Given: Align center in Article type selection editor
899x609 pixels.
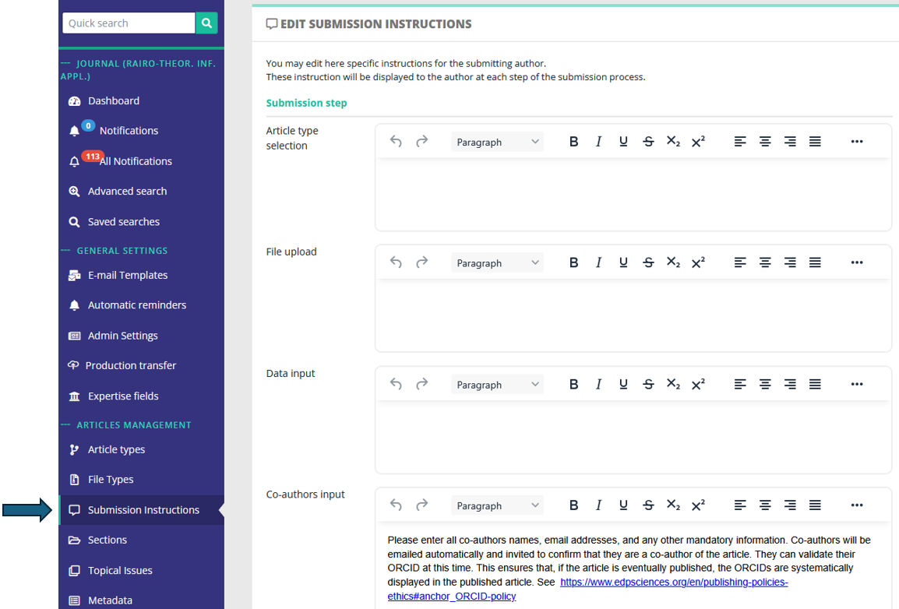Looking at the screenshot, I should 765,142.
